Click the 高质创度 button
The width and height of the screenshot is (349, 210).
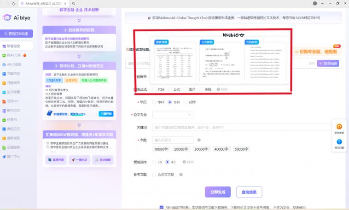[56, 160]
